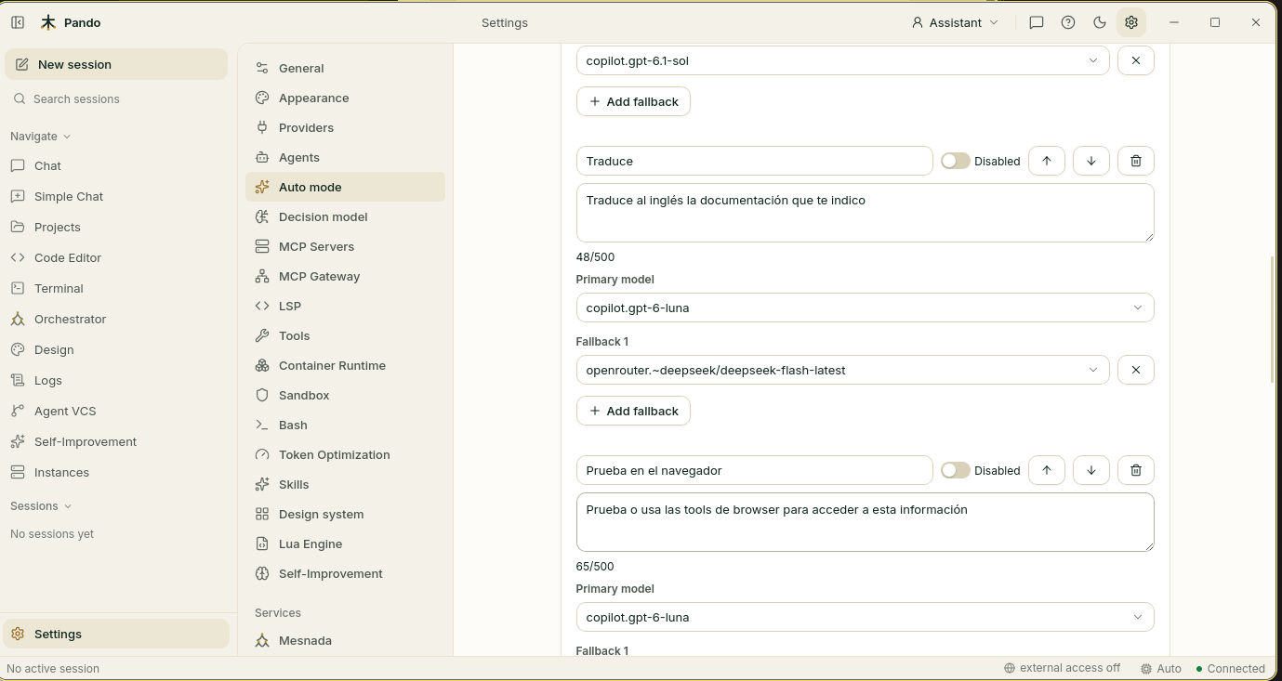Click the Search sessions field
1282x681 pixels.
(116, 98)
